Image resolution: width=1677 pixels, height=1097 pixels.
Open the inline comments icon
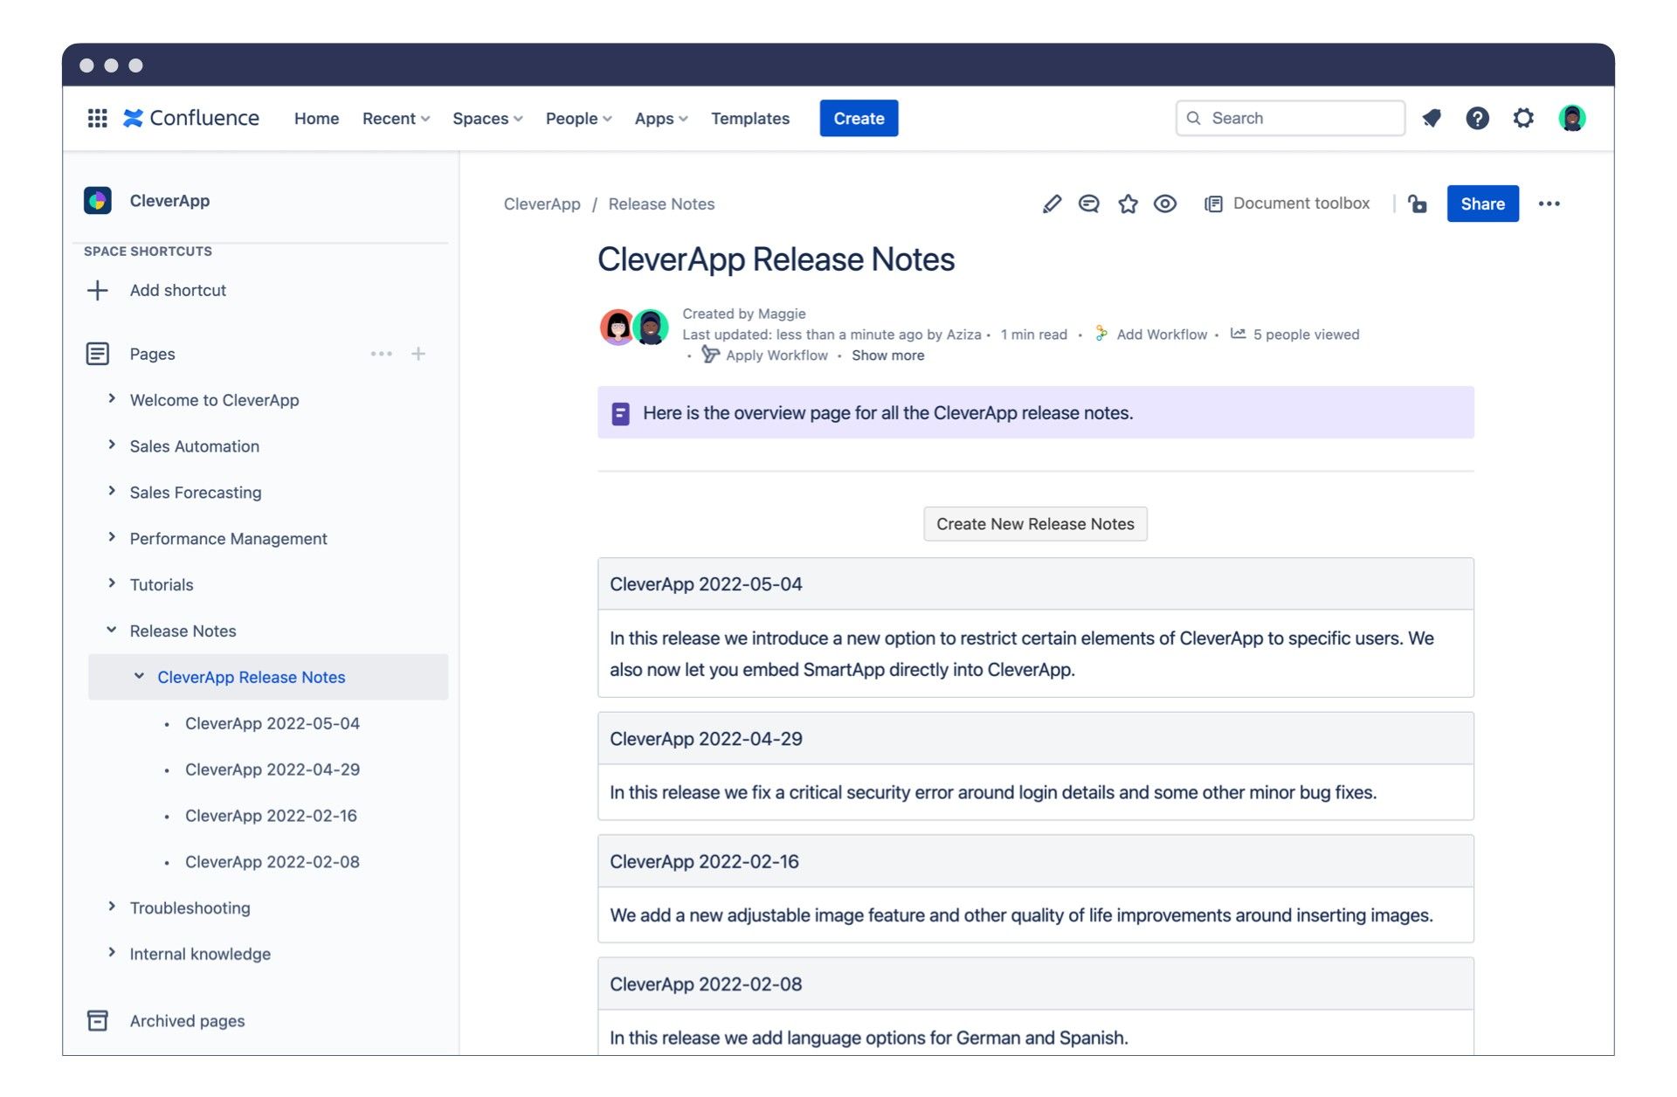1088,204
